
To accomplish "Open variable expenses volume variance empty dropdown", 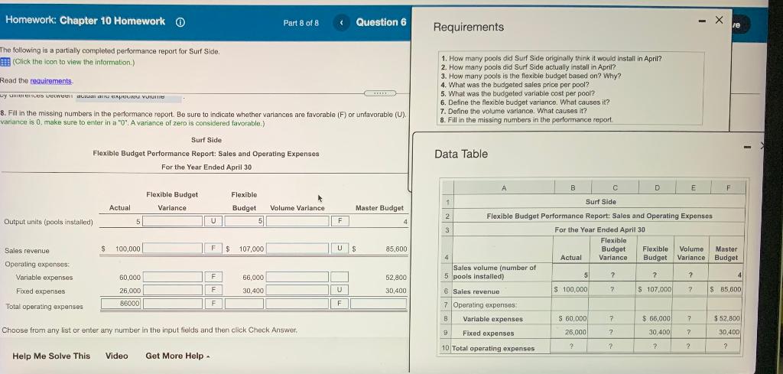I will (x=339, y=277).
